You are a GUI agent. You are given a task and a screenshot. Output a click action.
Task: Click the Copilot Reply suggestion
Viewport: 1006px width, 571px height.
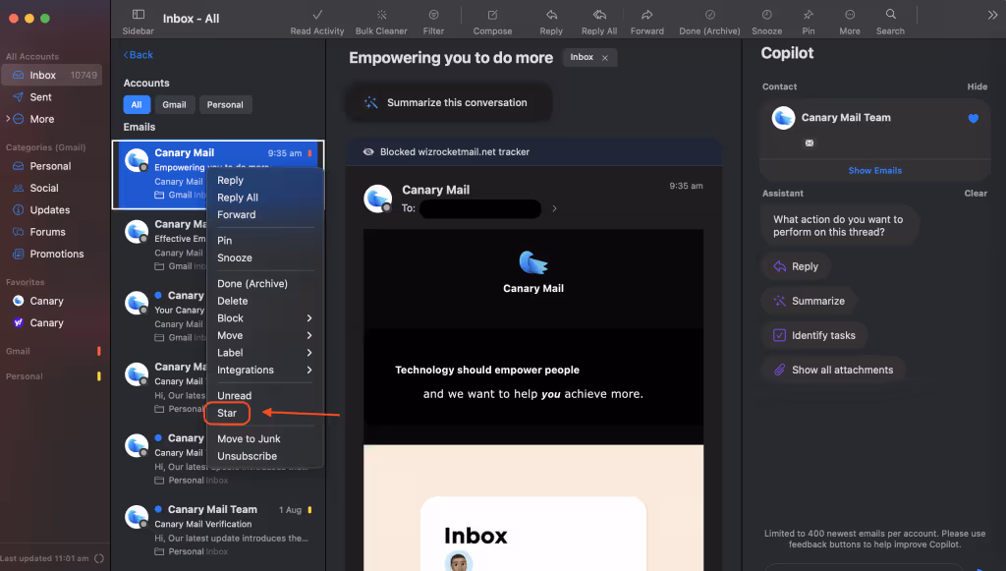pos(796,266)
